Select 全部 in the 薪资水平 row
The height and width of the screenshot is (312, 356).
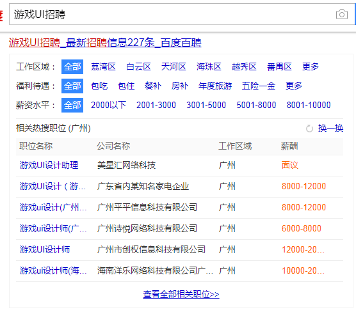pos(72,105)
